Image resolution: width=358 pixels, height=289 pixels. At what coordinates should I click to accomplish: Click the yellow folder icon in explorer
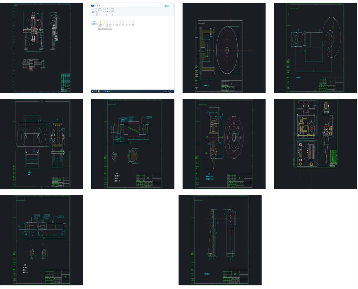[100, 22]
